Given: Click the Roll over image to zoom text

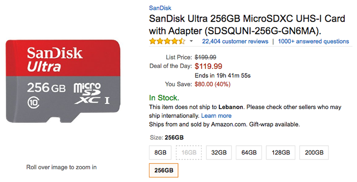Looking at the screenshot, I should pyautogui.click(x=61, y=167).
